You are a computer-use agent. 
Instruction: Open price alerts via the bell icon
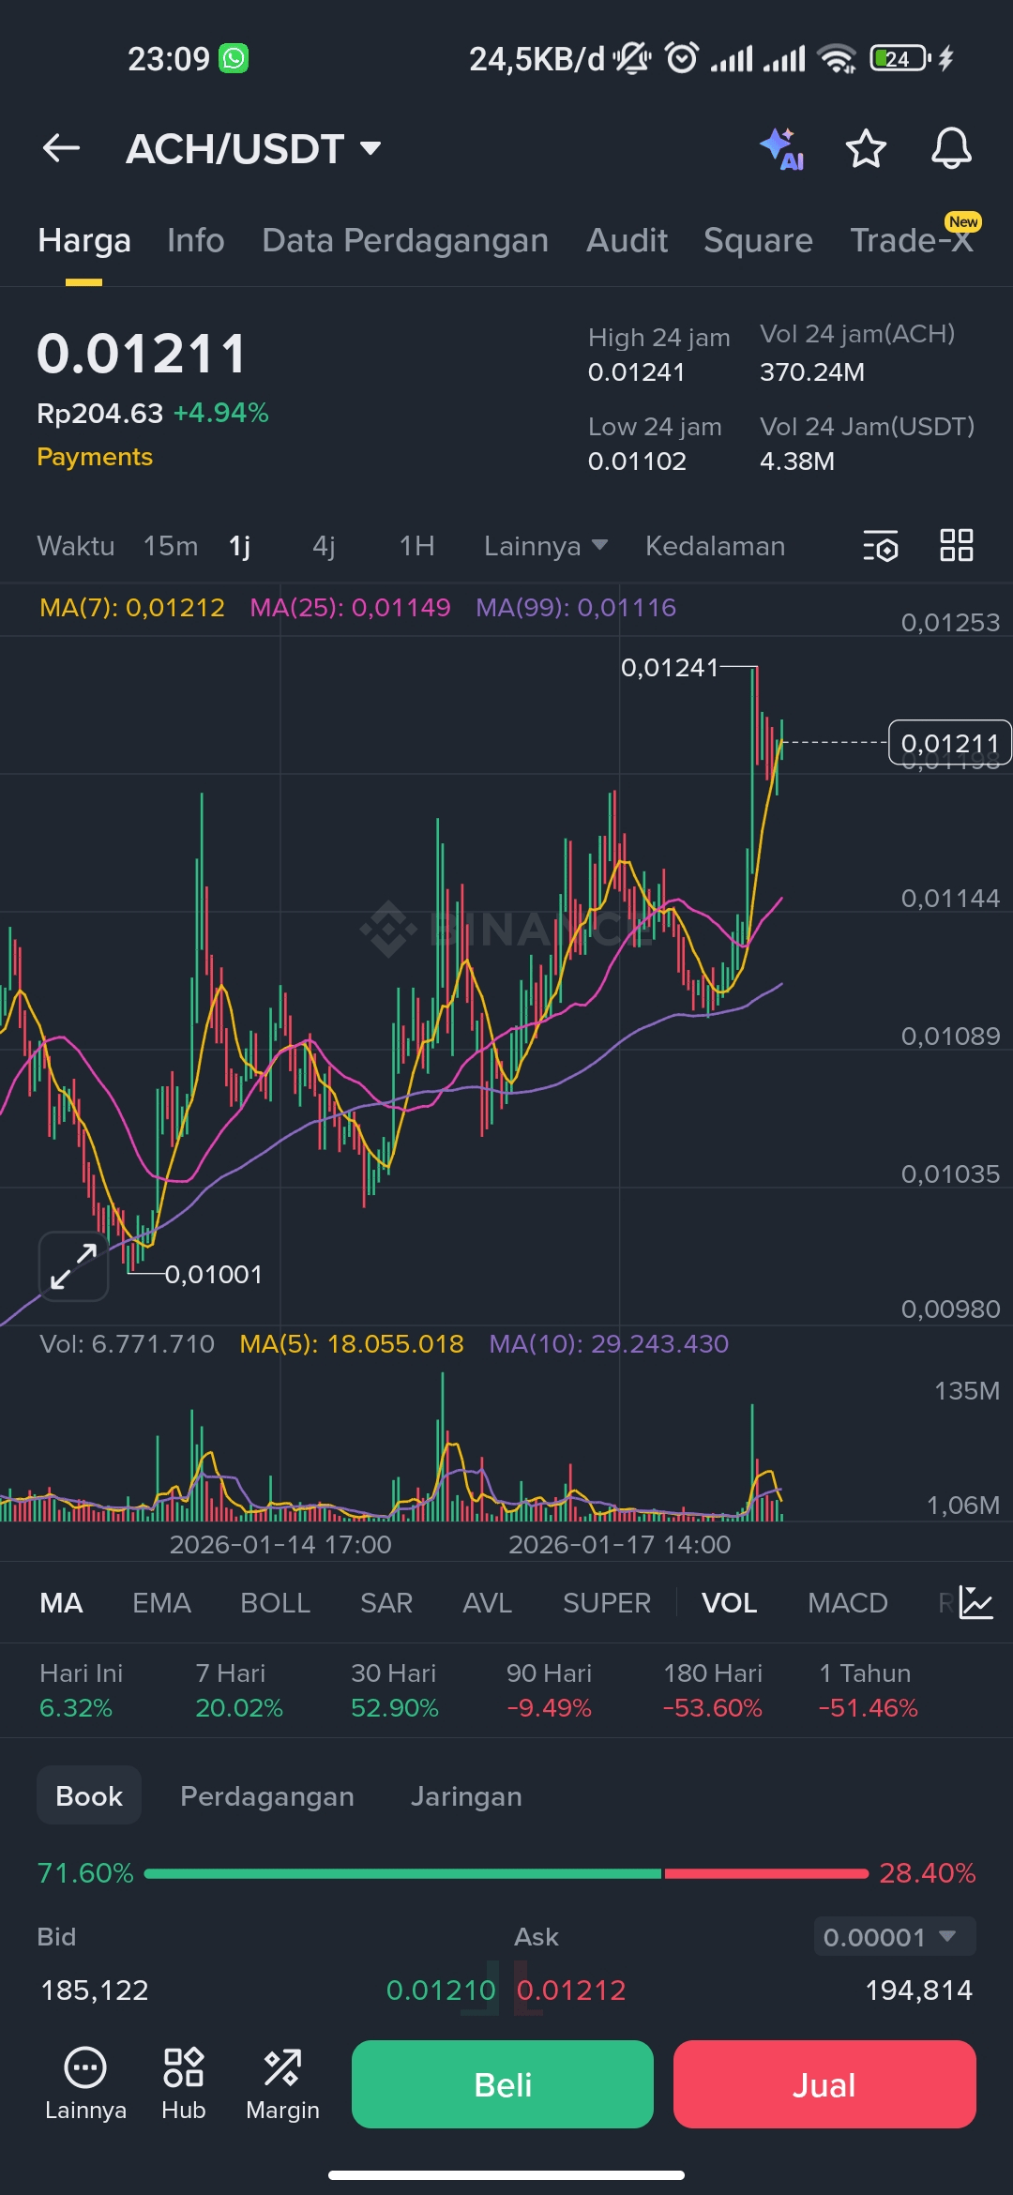pos(951,148)
